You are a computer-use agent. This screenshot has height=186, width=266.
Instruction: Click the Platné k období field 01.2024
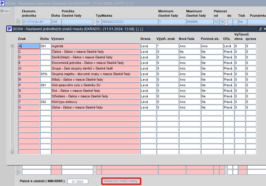78,181
